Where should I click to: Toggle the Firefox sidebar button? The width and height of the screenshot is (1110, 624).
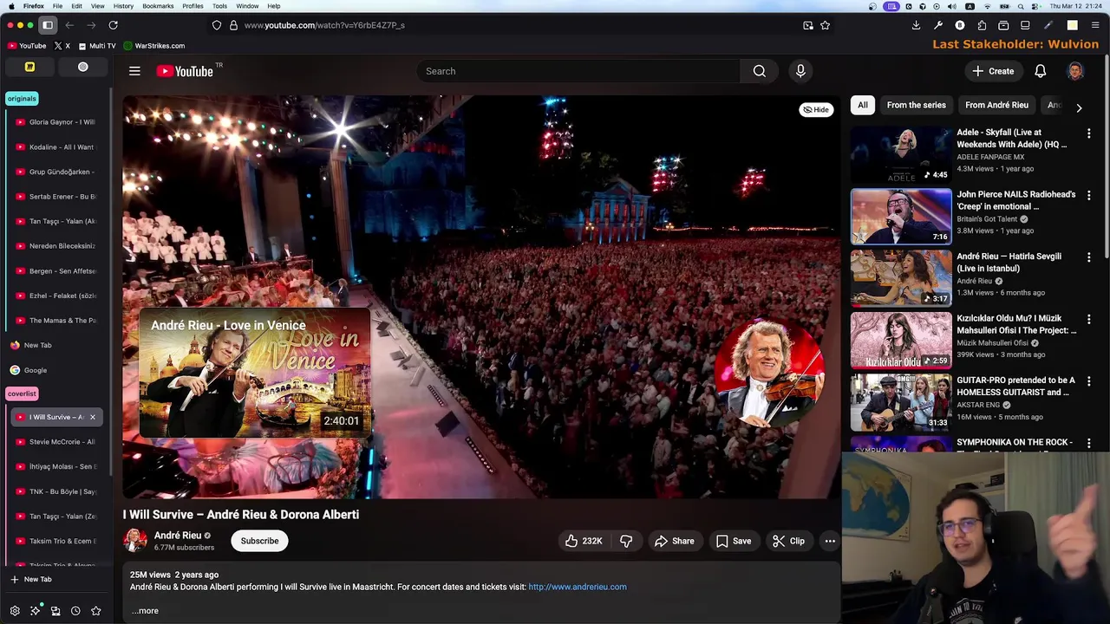pyautogui.click(x=48, y=25)
